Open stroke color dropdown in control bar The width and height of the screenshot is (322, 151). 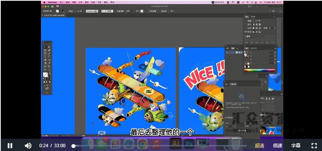click(x=66, y=11)
